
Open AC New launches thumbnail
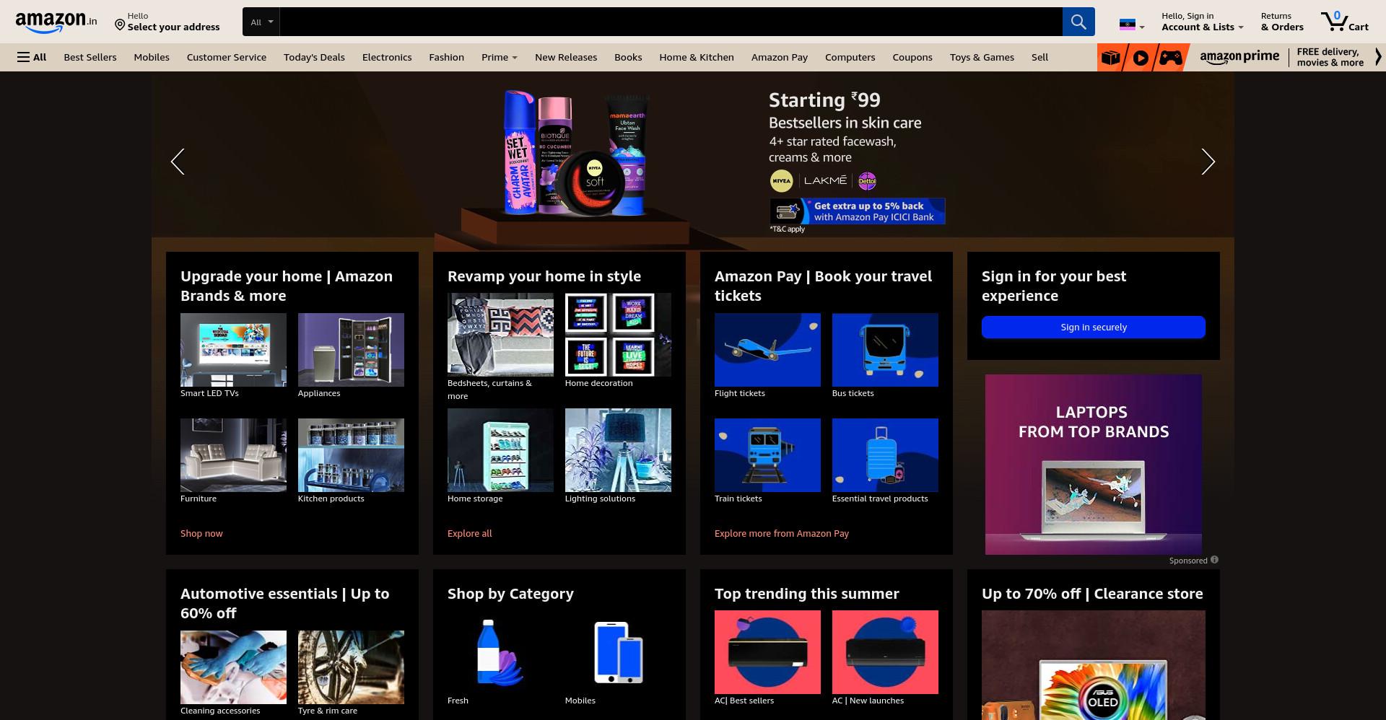(x=885, y=652)
